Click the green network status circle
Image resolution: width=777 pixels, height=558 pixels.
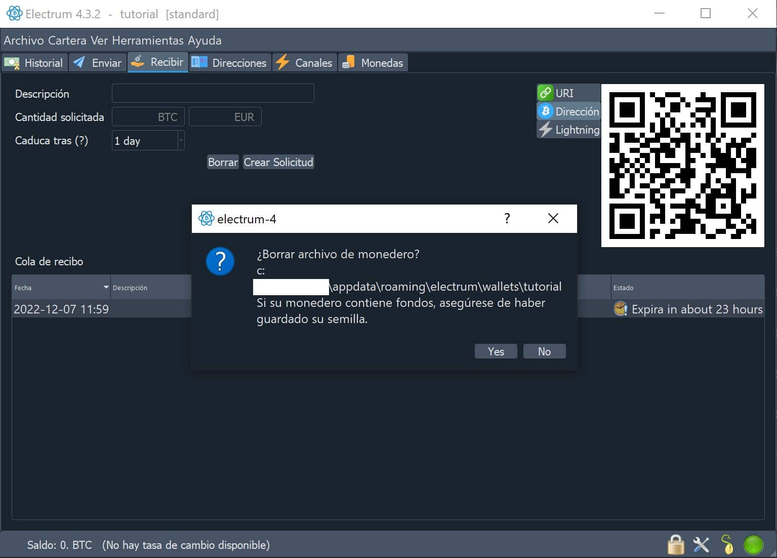[x=753, y=545]
